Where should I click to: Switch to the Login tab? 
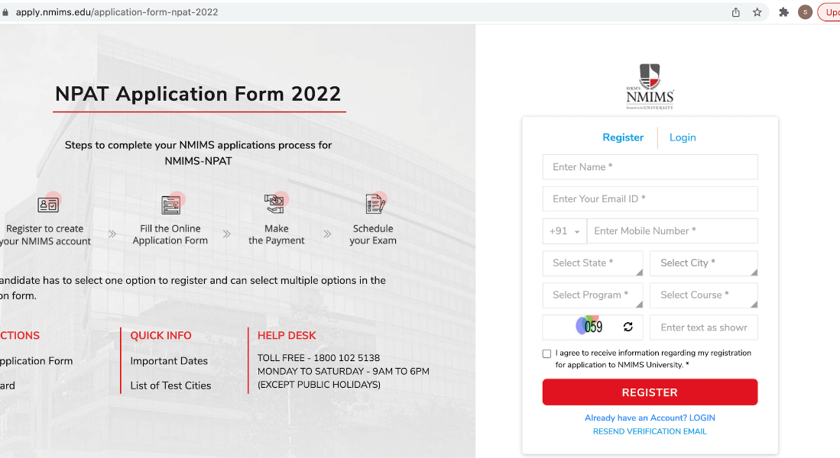pos(683,137)
